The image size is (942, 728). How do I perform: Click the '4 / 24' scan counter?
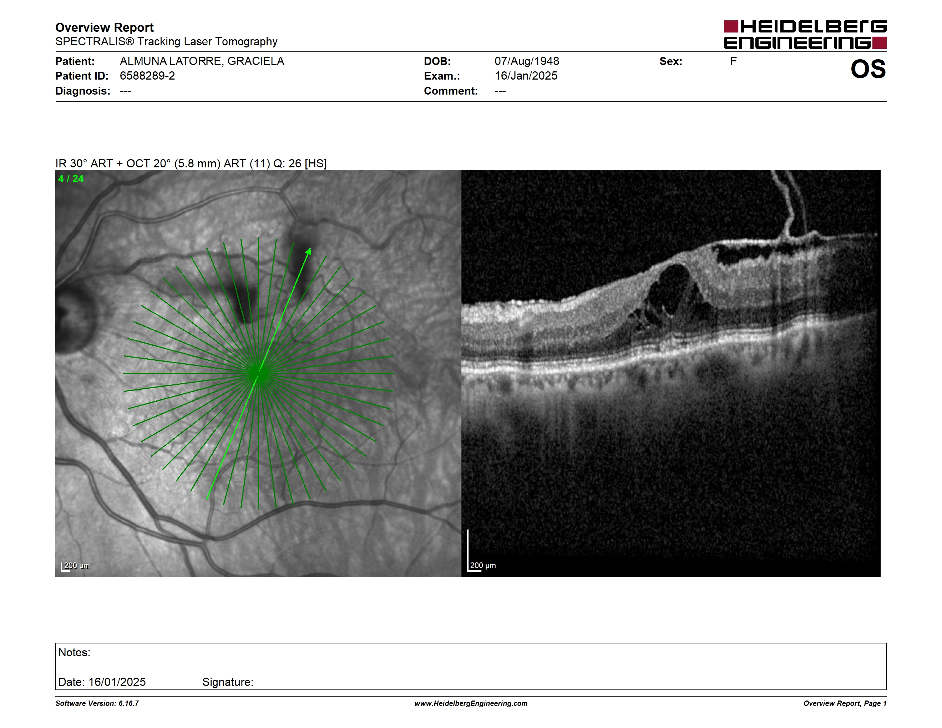pos(71,178)
